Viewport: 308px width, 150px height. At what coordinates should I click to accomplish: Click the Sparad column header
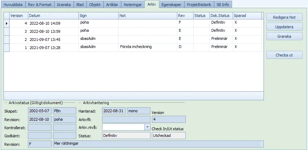click(x=247, y=16)
